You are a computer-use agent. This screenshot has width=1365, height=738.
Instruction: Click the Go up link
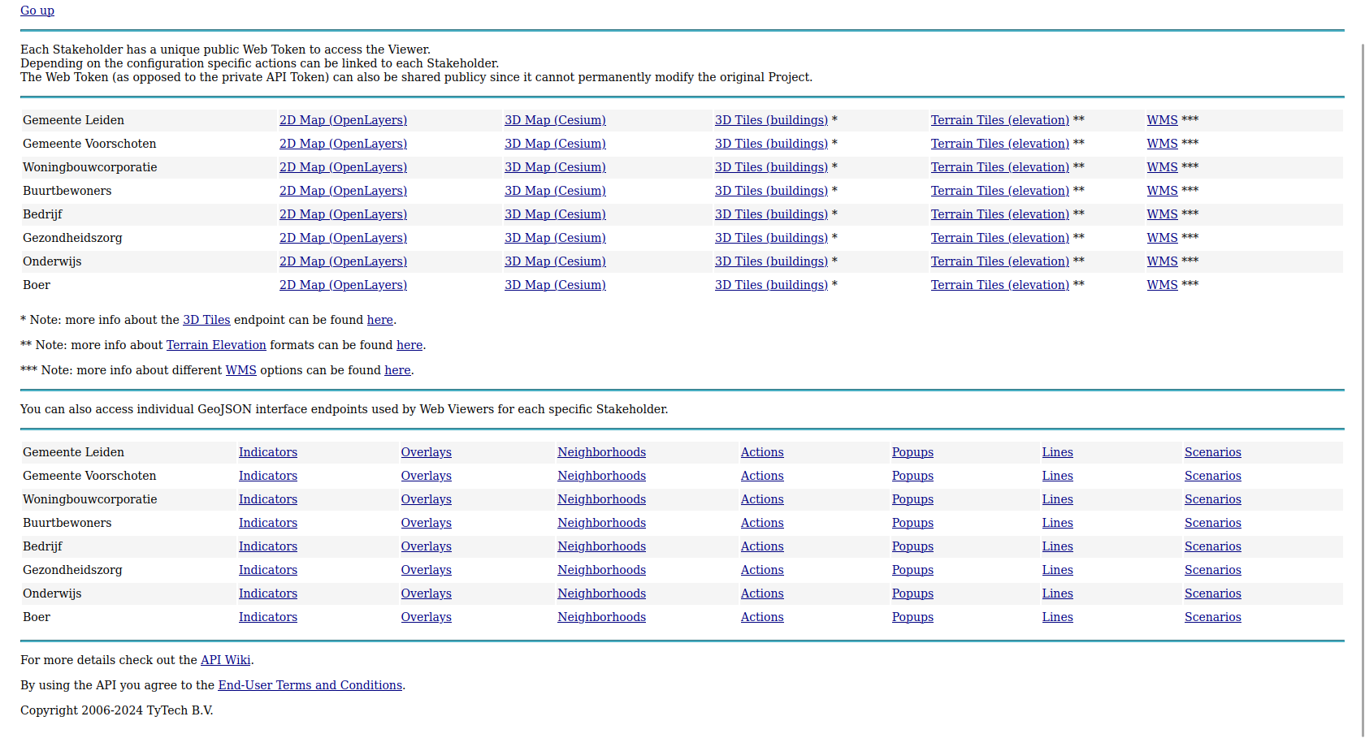37,11
